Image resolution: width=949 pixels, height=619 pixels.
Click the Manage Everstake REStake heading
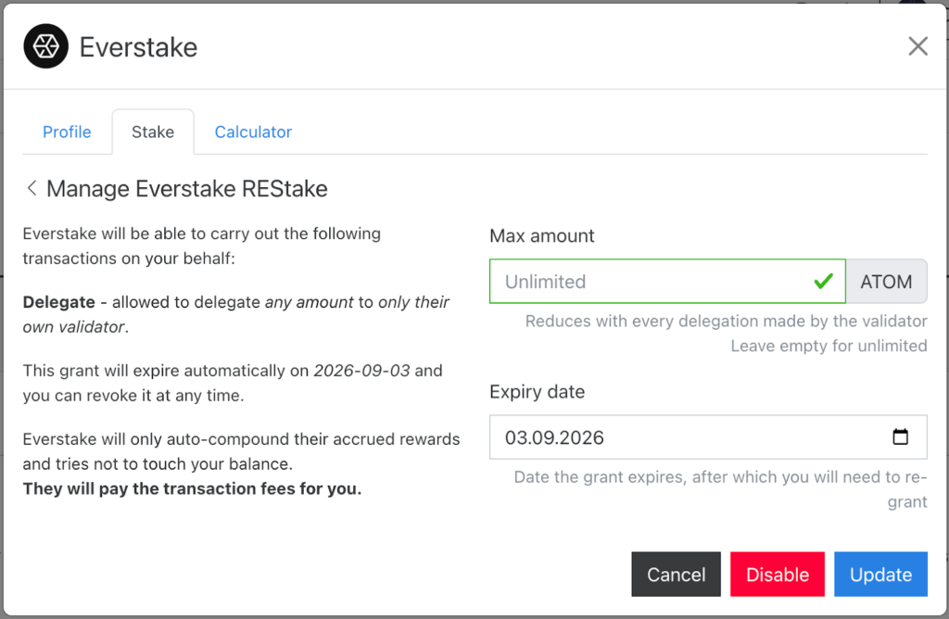[x=186, y=189]
